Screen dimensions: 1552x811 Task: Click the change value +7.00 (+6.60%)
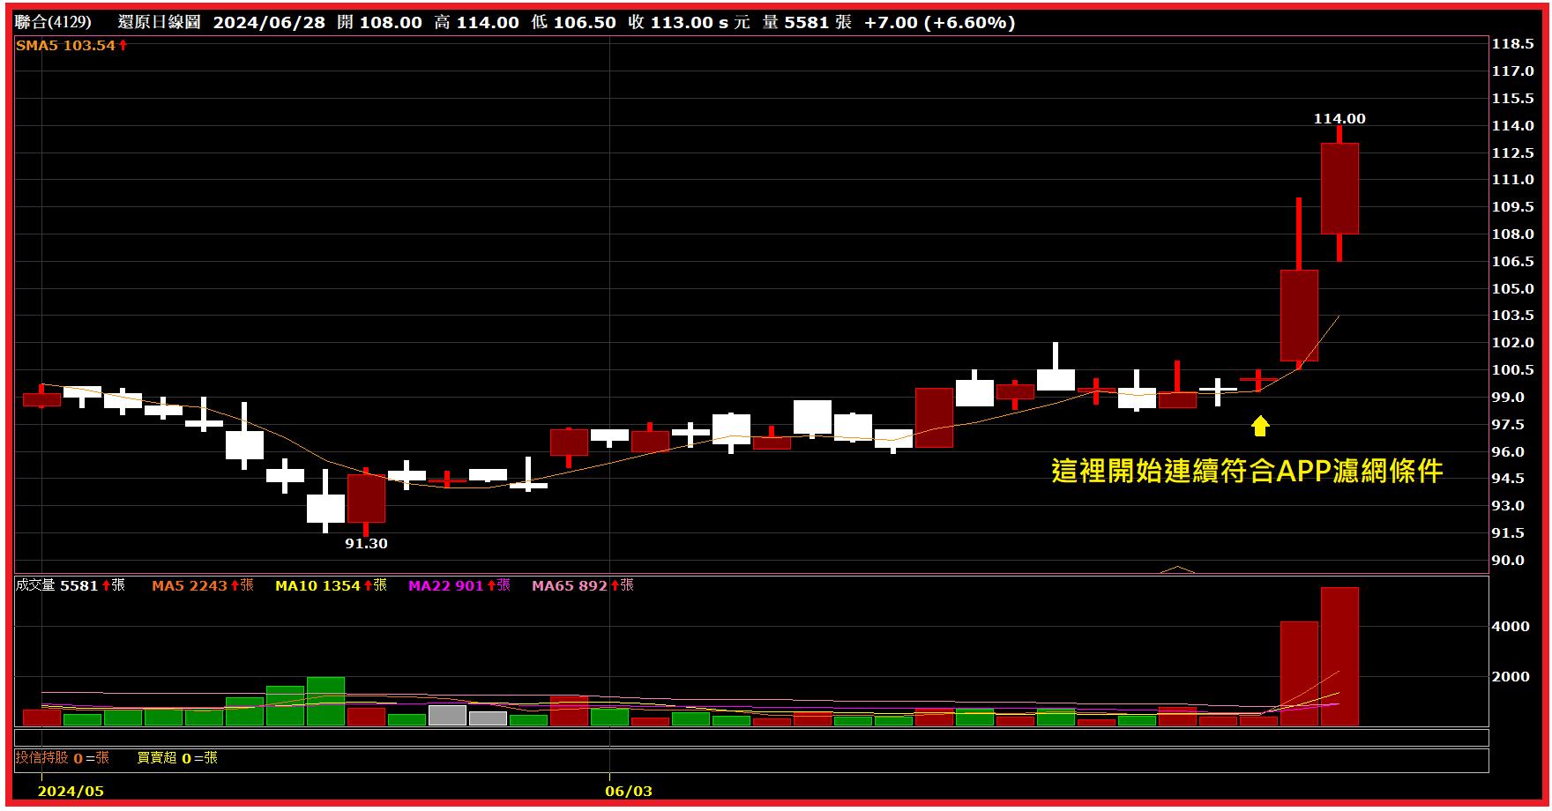[x=940, y=22]
